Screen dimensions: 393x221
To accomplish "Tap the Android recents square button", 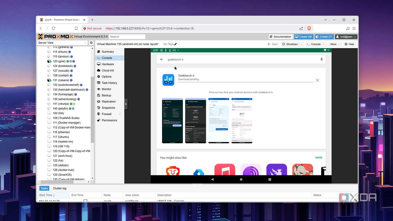I will [x=270, y=179].
